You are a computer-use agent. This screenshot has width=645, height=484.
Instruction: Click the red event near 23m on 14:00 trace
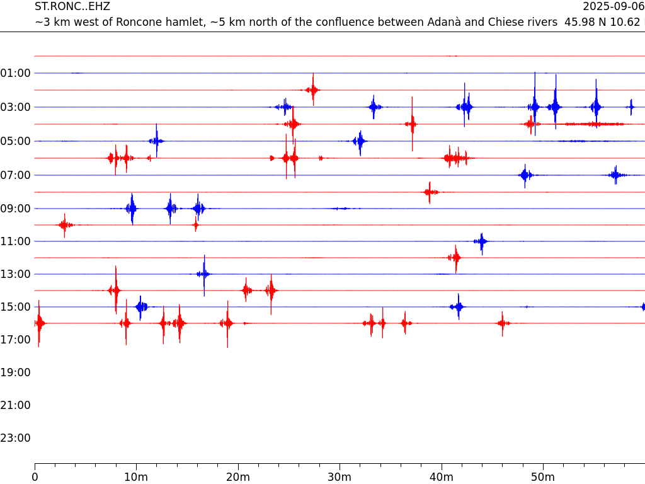click(271, 291)
